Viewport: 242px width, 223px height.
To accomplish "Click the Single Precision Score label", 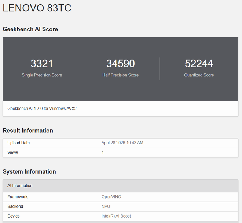I will tap(42, 75).
